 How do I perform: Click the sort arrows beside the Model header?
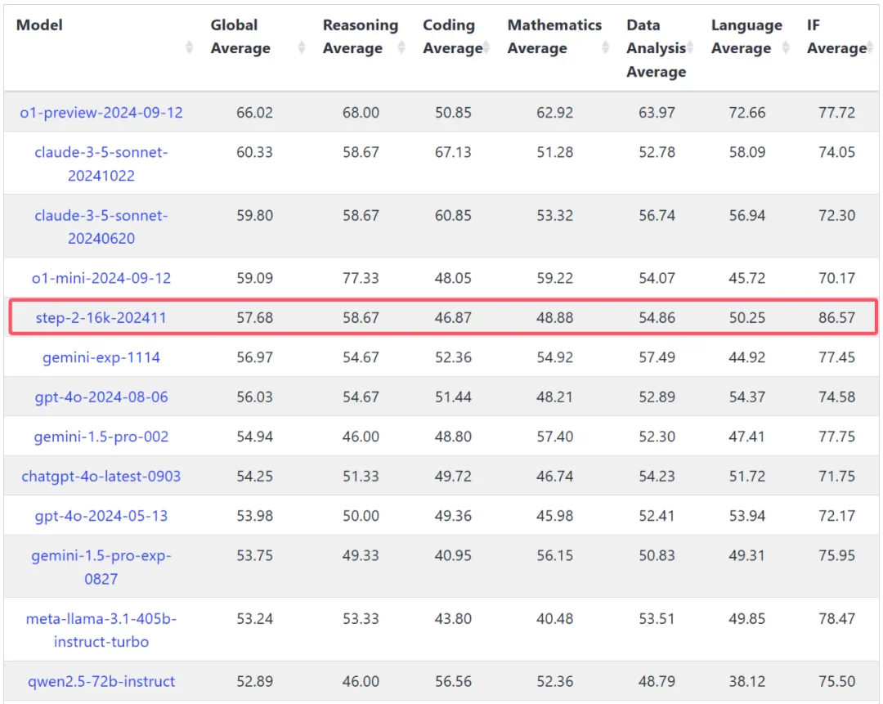pyautogui.click(x=190, y=48)
